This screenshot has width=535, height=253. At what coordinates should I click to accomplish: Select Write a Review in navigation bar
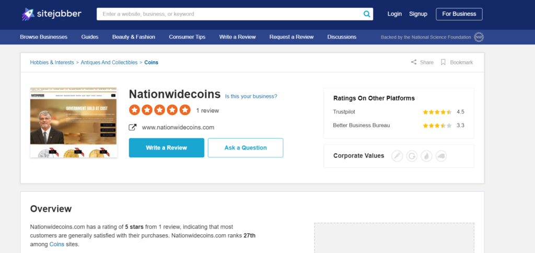point(238,37)
